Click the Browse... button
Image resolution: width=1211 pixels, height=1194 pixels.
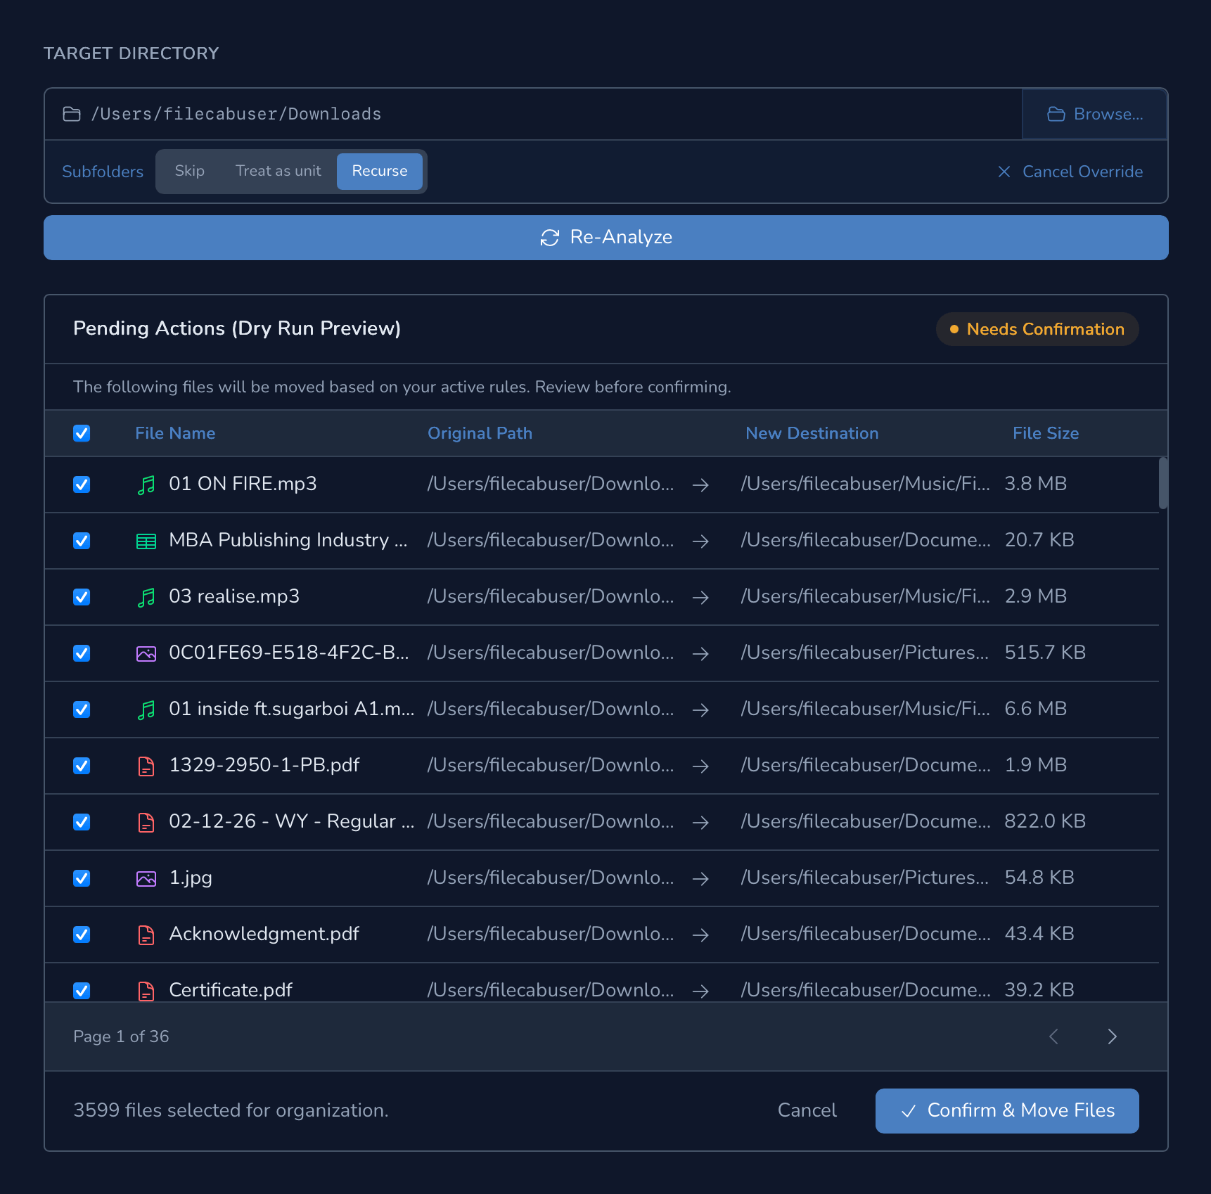pyautogui.click(x=1094, y=114)
